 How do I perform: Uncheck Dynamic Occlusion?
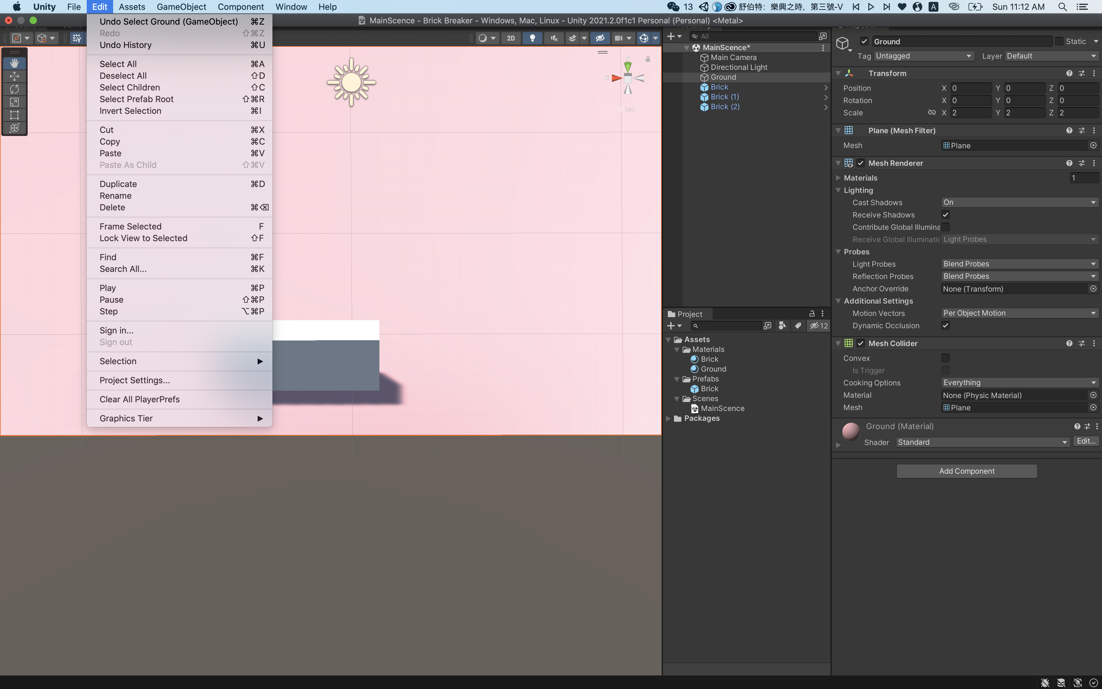click(x=945, y=325)
